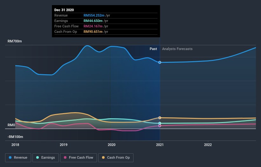
Task: Click the 2018 axis label
Action: [15, 145]
